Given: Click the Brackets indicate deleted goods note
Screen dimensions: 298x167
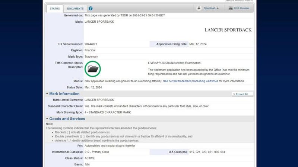Looking at the screenshot, I should [82, 132].
